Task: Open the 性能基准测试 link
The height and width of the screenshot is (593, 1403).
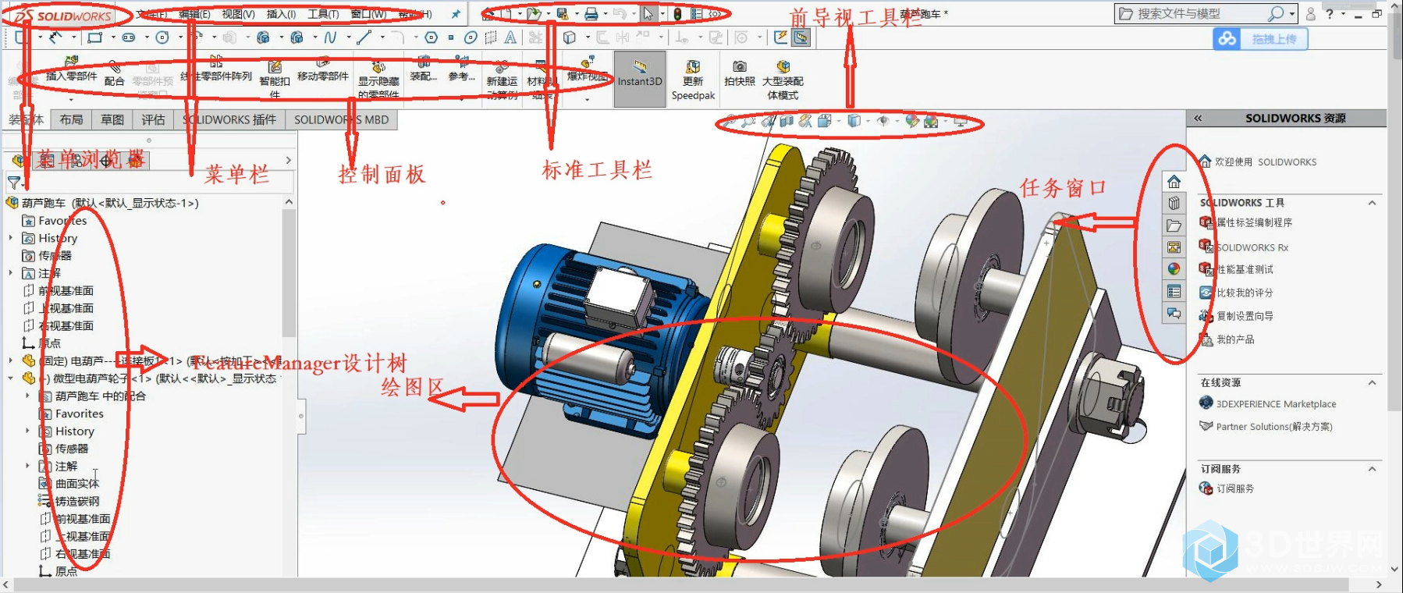Action: coord(1245,269)
